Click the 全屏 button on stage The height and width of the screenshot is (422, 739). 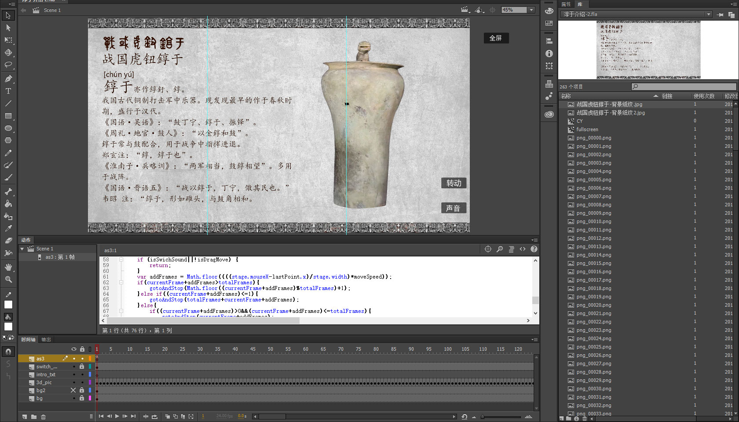(x=496, y=38)
